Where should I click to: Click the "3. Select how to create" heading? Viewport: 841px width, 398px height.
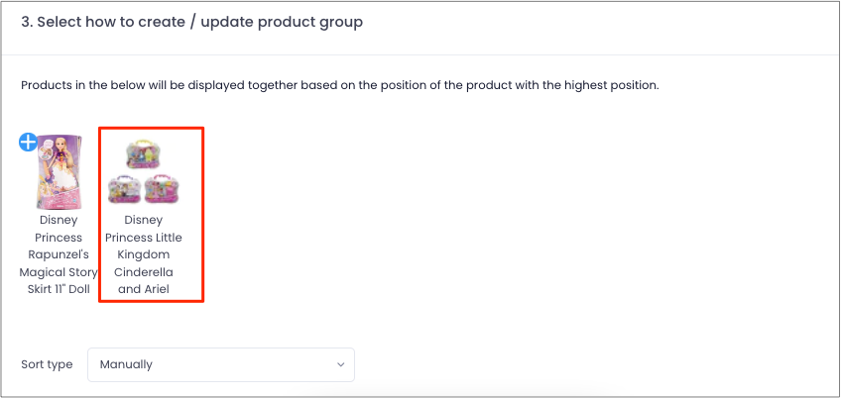coord(192,22)
